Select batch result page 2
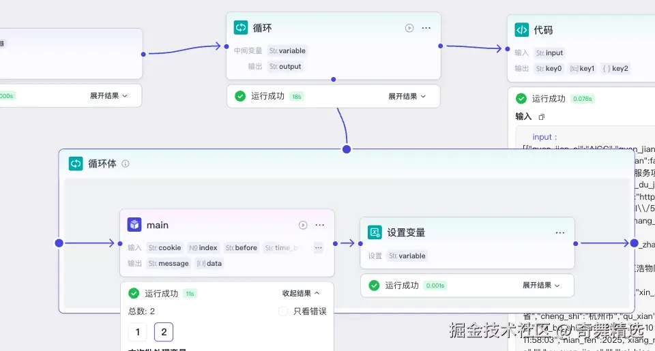The image size is (655, 351). pos(164,332)
